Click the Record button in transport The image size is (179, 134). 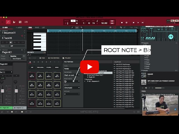[x=122, y=23]
